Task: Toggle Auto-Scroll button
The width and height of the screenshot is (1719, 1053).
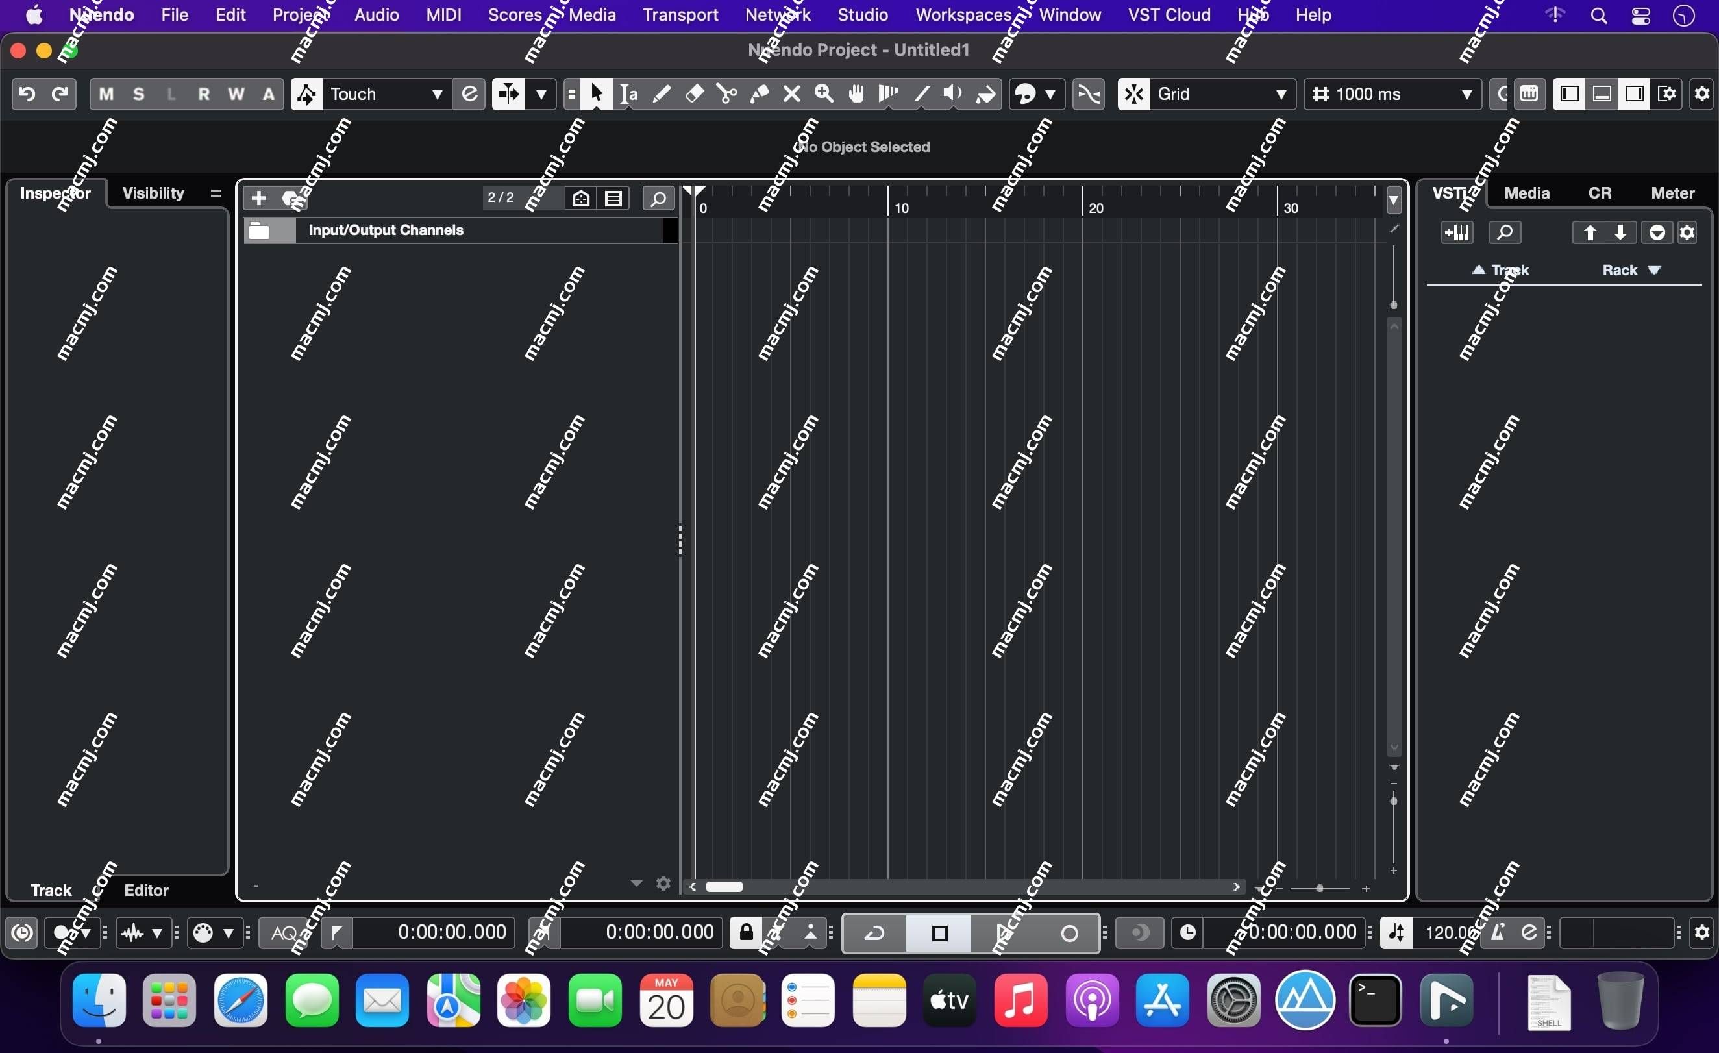Action: [508, 93]
